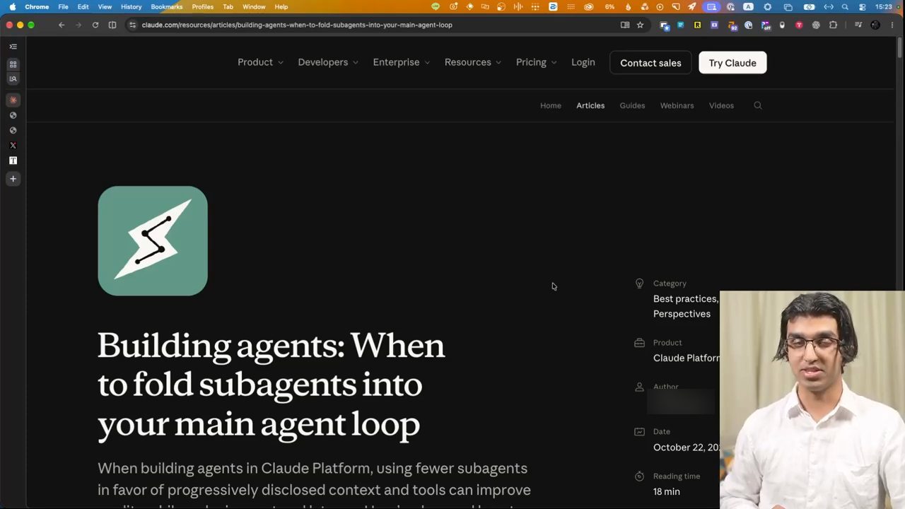
Task: Reload the page with the refresh icon
Action: click(x=95, y=25)
